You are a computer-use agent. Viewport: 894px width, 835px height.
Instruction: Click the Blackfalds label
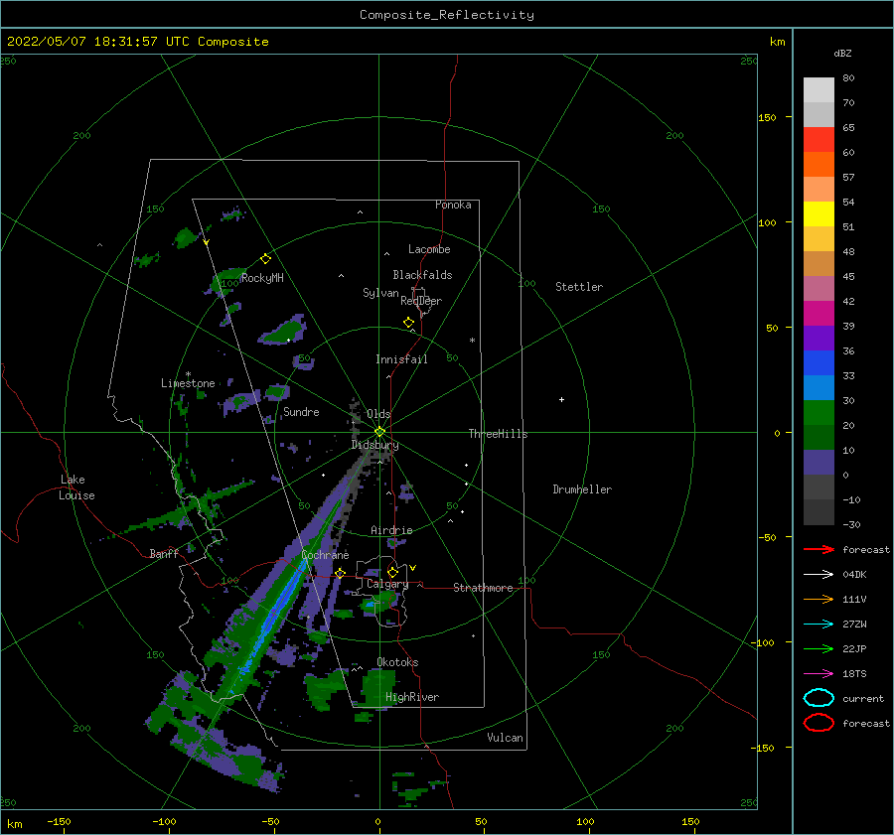422,275
